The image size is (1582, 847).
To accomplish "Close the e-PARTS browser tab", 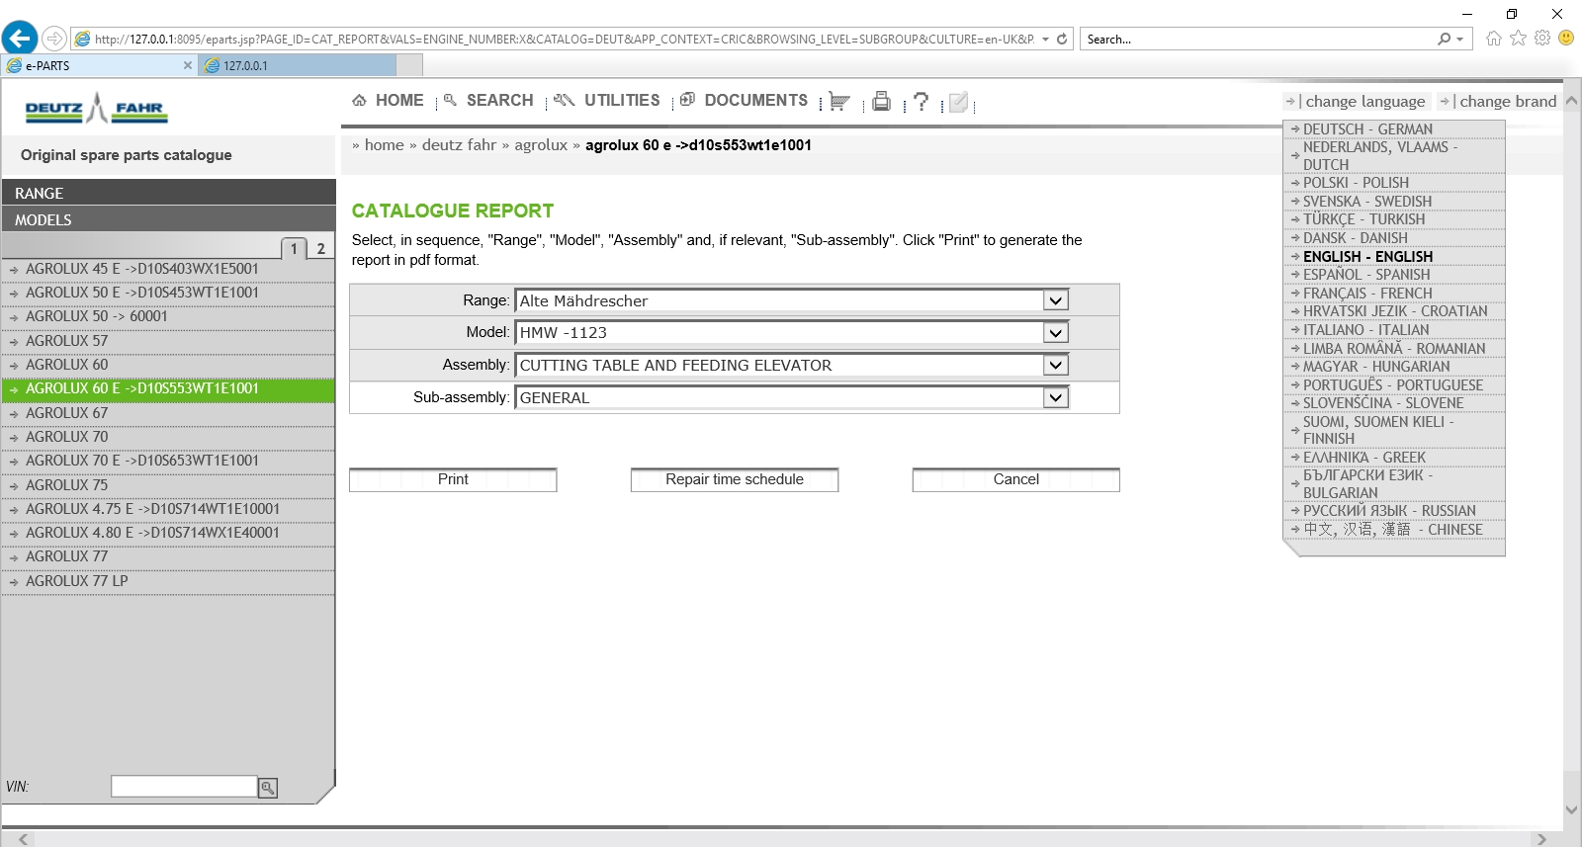I will (188, 65).
